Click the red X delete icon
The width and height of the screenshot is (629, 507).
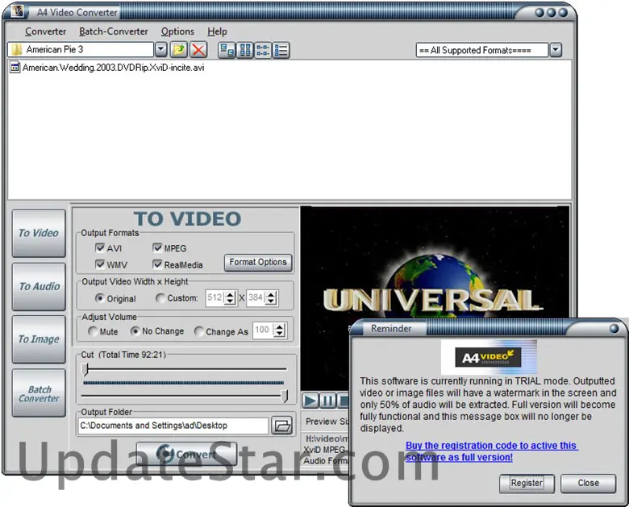pyautogui.click(x=198, y=50)
